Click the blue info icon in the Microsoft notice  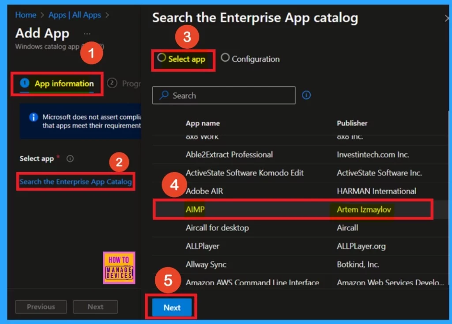[x=34, y=117]
